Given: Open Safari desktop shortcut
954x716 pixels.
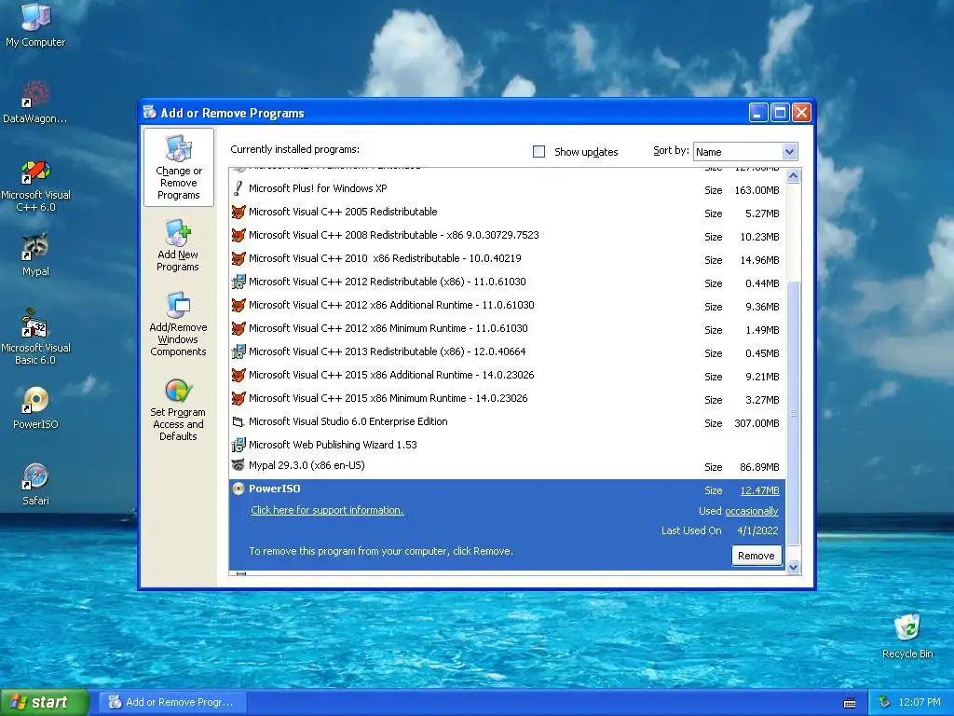Looking at the screenshot, I should click(35, 484).
